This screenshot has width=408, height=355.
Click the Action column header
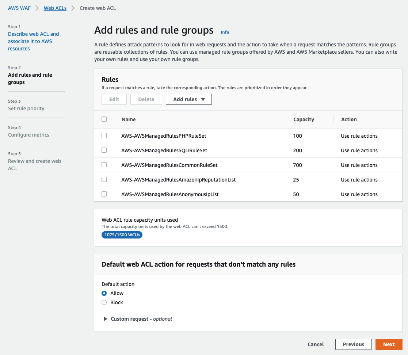(x=349, y=119)
